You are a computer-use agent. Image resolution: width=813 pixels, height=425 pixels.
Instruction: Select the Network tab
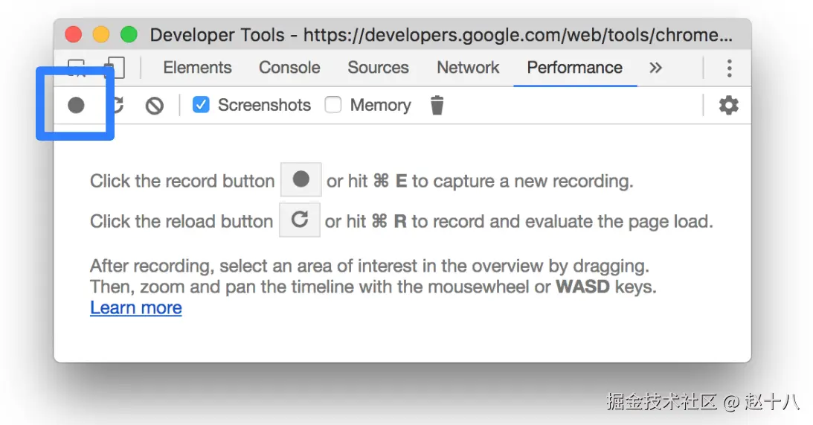(x=468, y=68)
